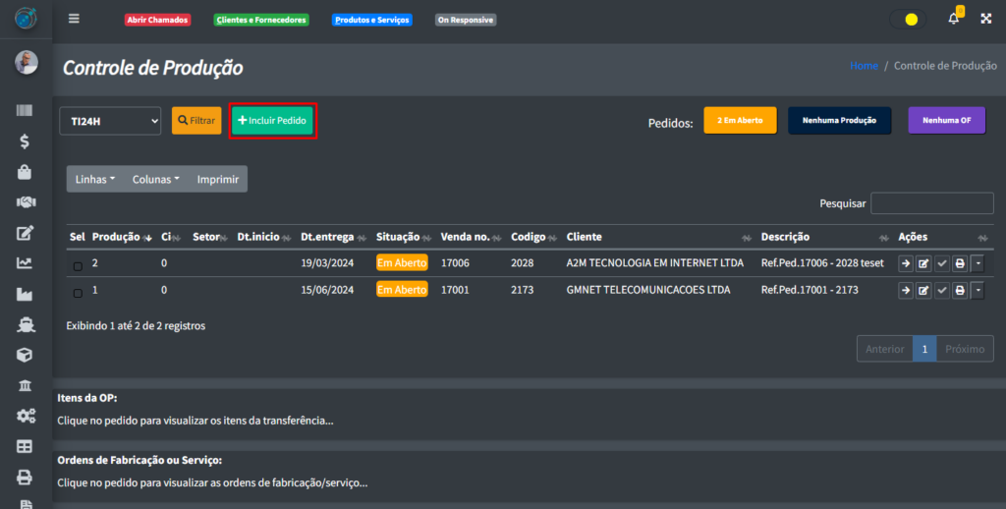Open the hamburger menu icon
This screenshot has height=509, width=1006.
75,20
